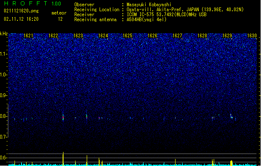This screenshot has height=166, width=261.
Task: Click the thick yellow power block near 1629
Action: click(231, 163)
